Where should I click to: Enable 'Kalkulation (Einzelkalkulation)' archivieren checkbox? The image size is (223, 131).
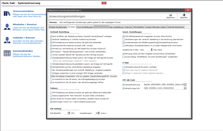click(x=124, y=46)
